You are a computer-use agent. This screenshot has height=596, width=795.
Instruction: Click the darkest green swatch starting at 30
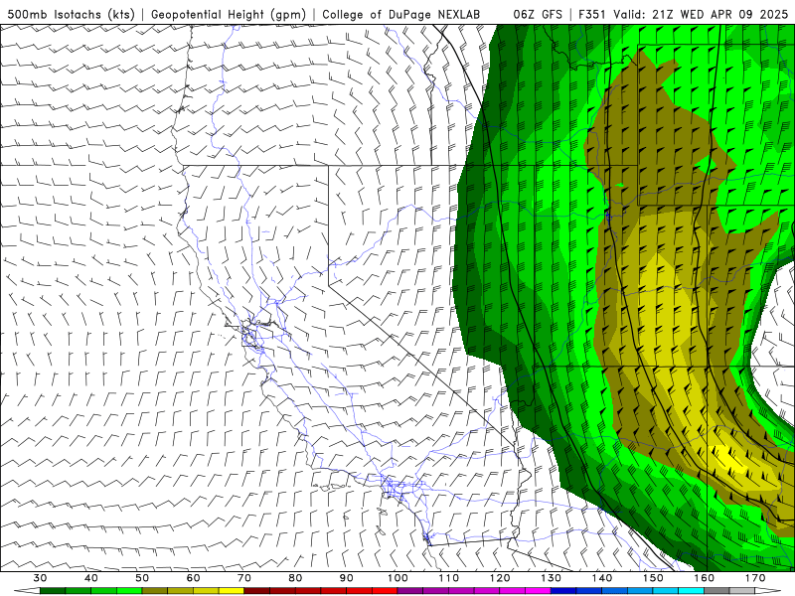point(53,591)
